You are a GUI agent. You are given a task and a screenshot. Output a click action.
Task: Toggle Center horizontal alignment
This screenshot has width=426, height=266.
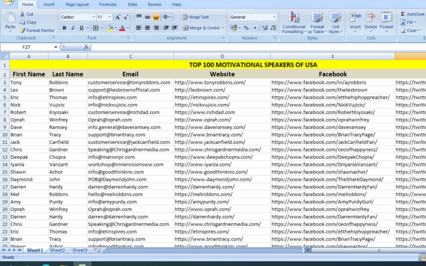tap(147, 28)
